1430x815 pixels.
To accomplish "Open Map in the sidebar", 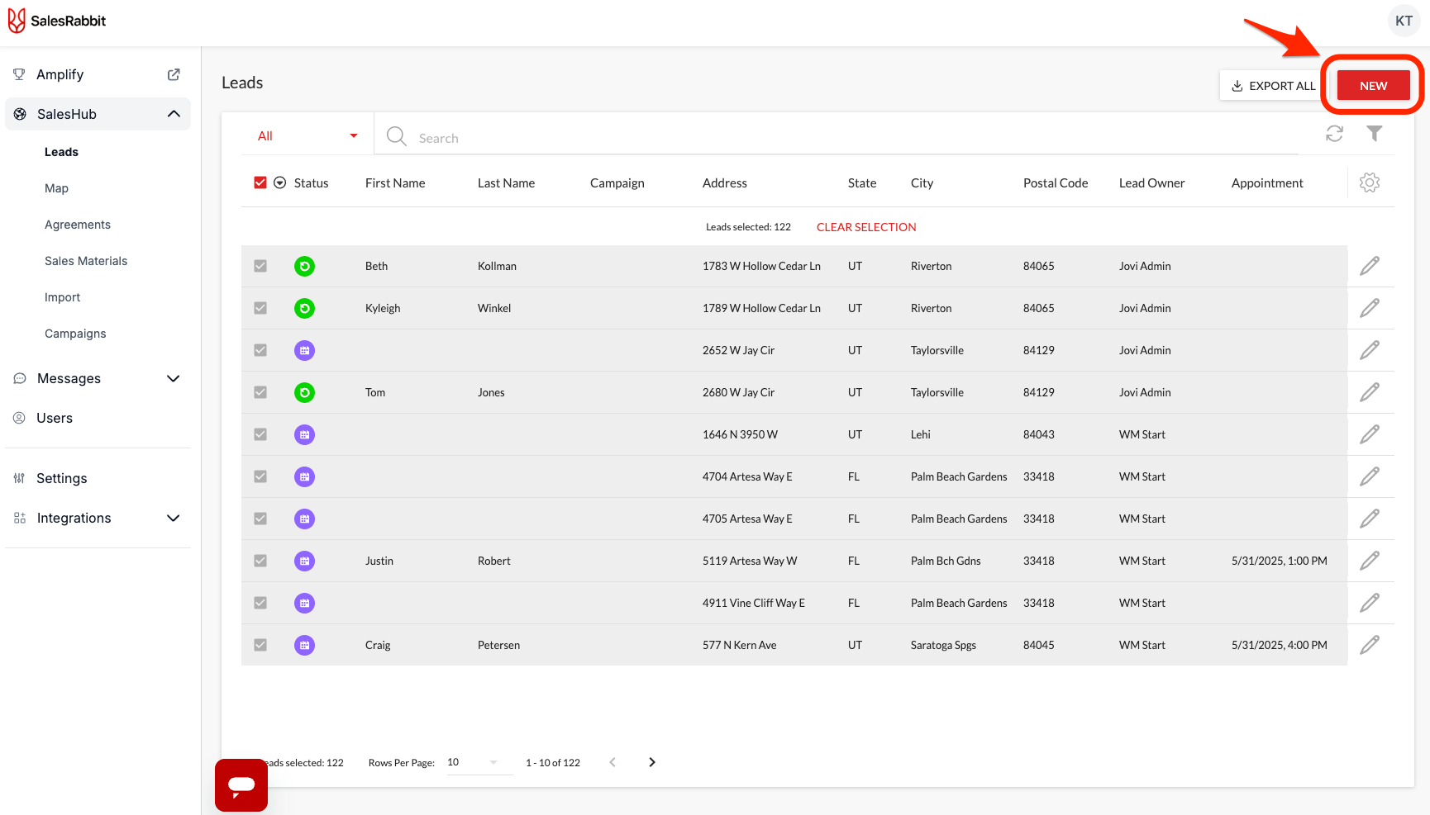I will pyautogui.click(x=56, y=188).
